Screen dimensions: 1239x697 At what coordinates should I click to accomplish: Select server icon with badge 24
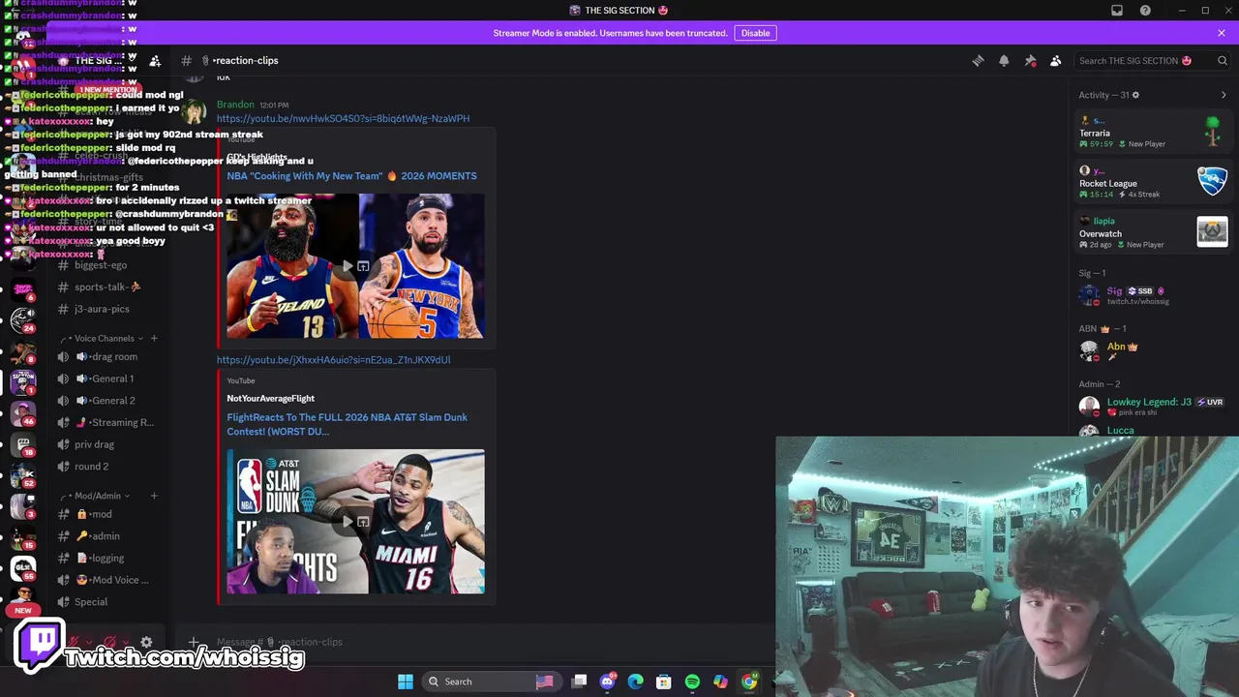[23, 319]
